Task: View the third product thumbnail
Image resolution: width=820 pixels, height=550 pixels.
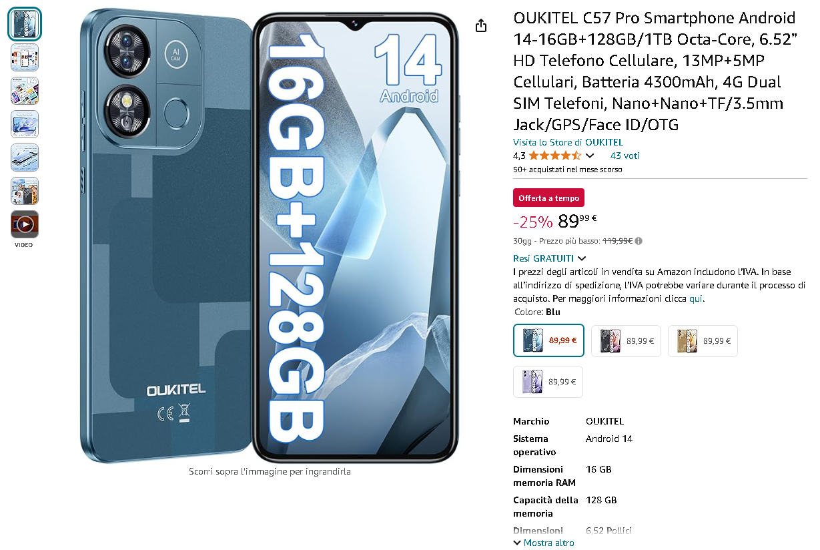Action: coord(25,91)
